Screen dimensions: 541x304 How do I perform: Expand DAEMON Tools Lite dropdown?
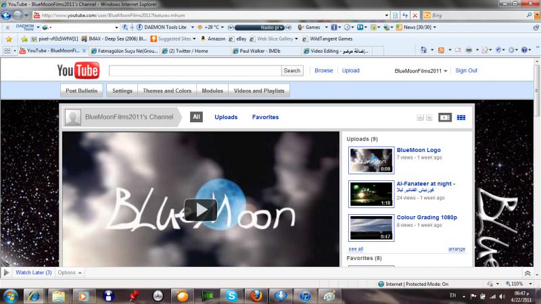pyautogui.click(x=192, y=27)
